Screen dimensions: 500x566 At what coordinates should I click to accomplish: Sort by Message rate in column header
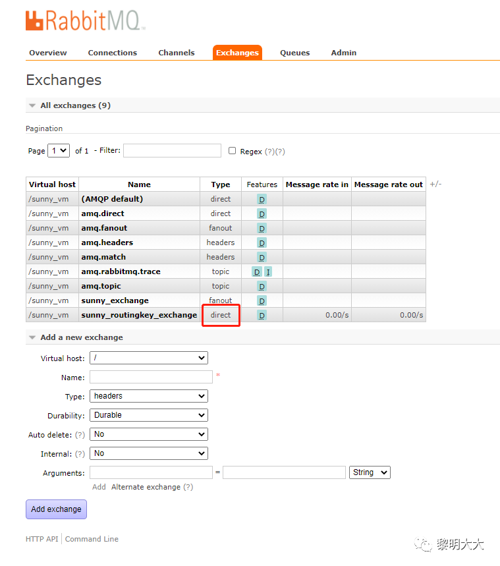point(317,184)
